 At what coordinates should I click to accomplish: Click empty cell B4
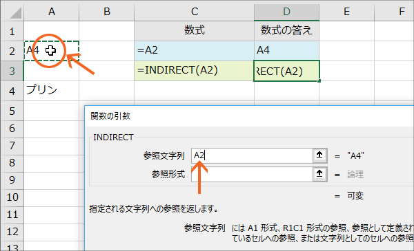tap(107, 91)
